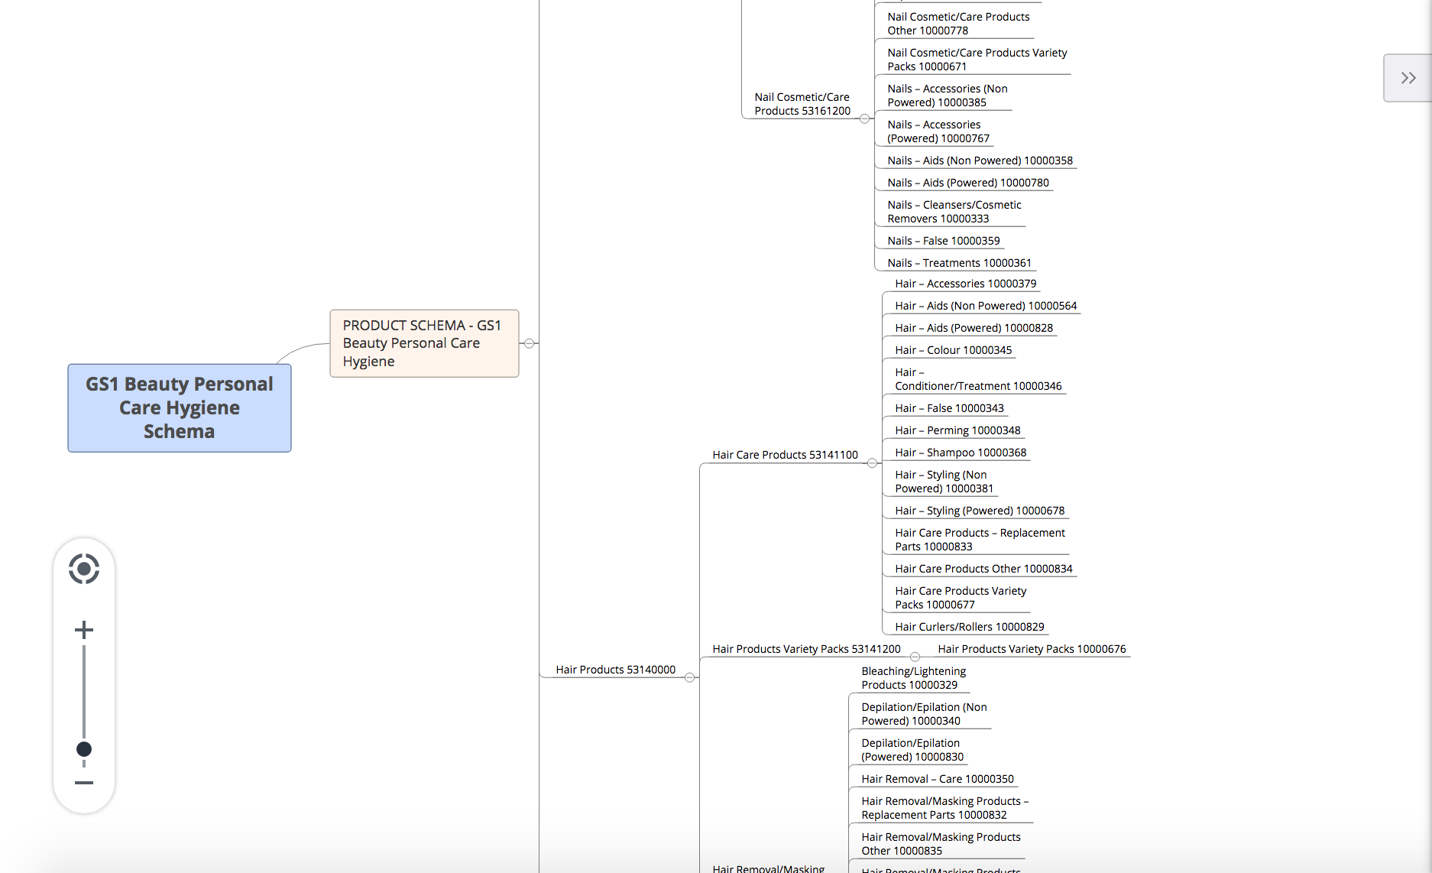Image resolution: width=1432 pixels, height=873 pixels.
Task: Click Hair Removal/Masking Products – Replacement Parts 10000832
Action: [944, 808]
